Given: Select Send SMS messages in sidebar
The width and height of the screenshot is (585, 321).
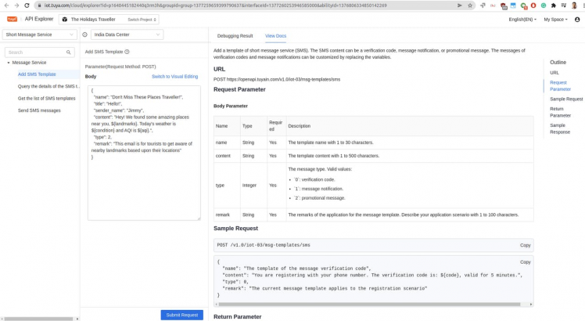Looking at the screenshot, I should click(x=39, y=110).
